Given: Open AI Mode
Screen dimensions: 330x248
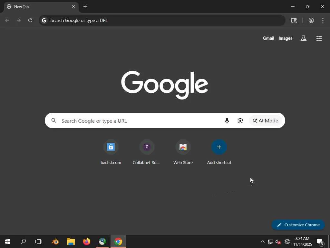Looking at the screenshot, I should [x=266, y=120].
